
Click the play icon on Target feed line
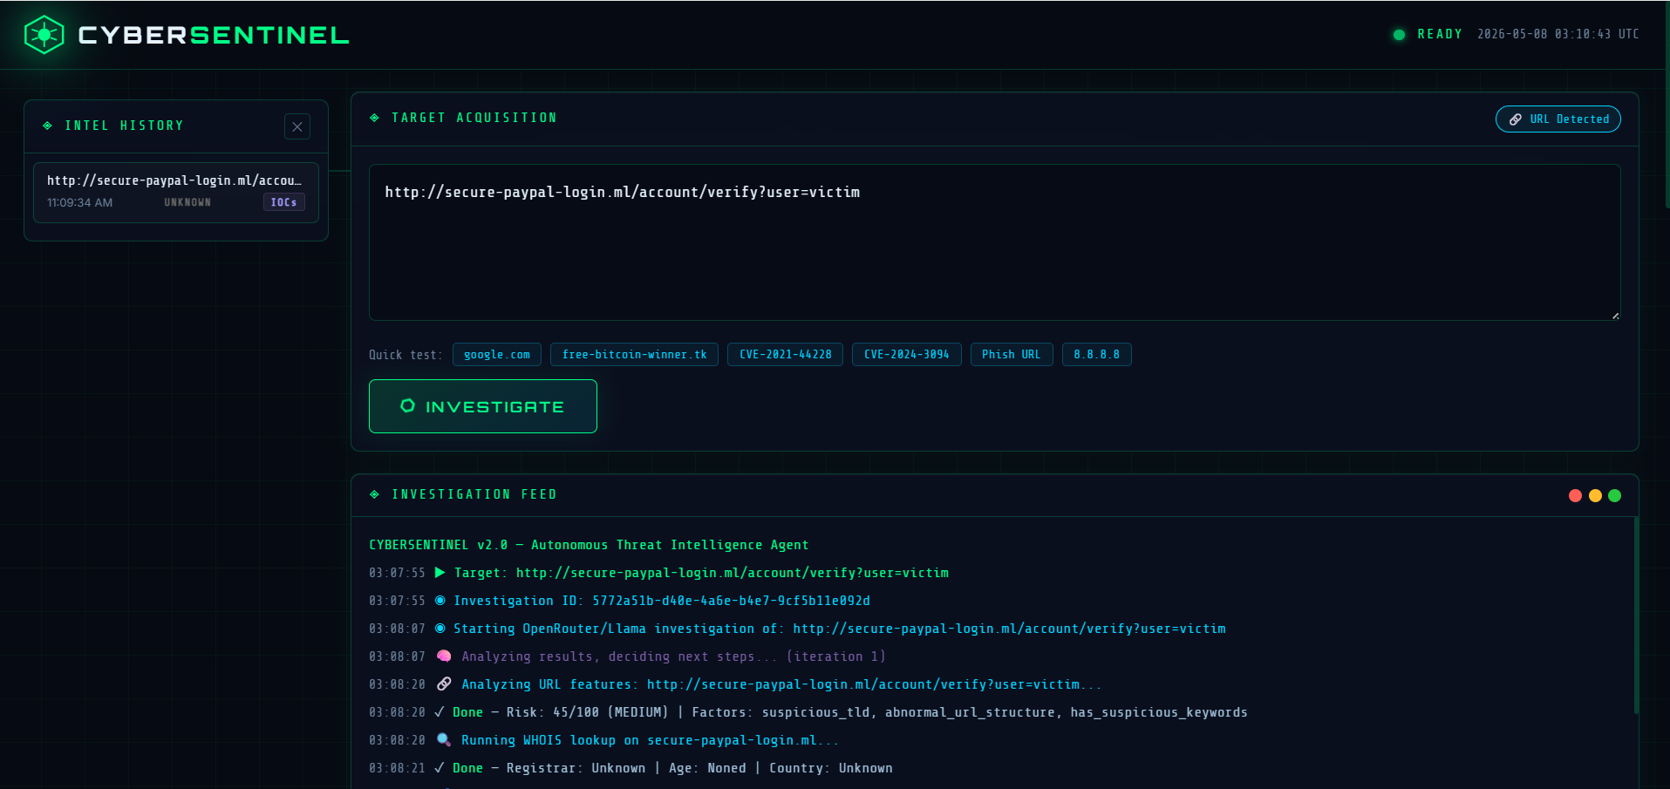(440, 573)
